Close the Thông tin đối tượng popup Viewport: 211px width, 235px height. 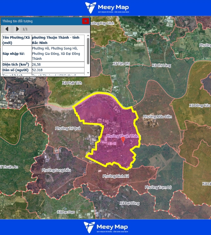(x=85, y=21)
